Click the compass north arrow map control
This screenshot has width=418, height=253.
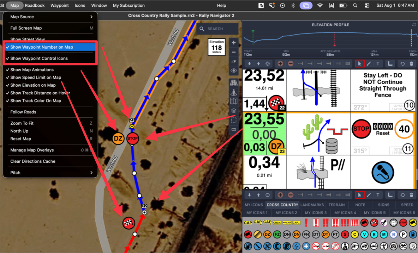233,61
